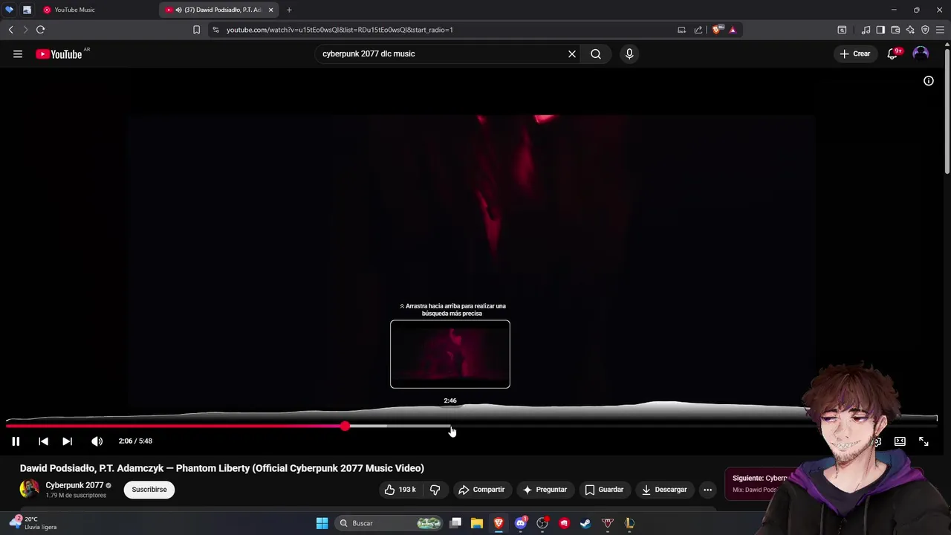Enter fullscreen mode
Image resolution: width=951 pixels, height=535 pixels.
coord(924,441)
